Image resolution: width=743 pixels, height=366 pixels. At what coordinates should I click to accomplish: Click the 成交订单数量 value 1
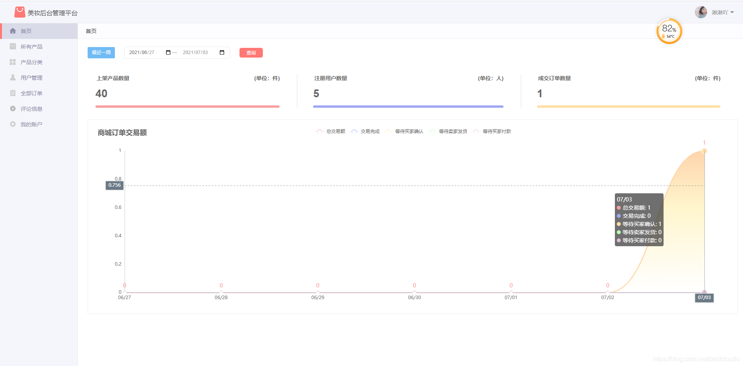[540, 93]
